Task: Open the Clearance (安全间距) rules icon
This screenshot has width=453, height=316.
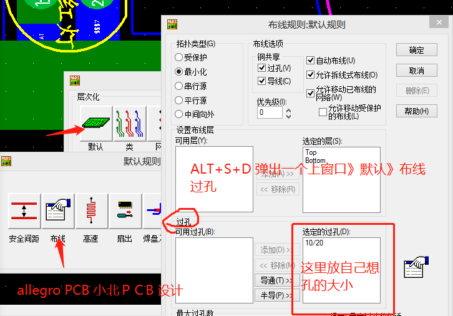Action: [24, 211]
